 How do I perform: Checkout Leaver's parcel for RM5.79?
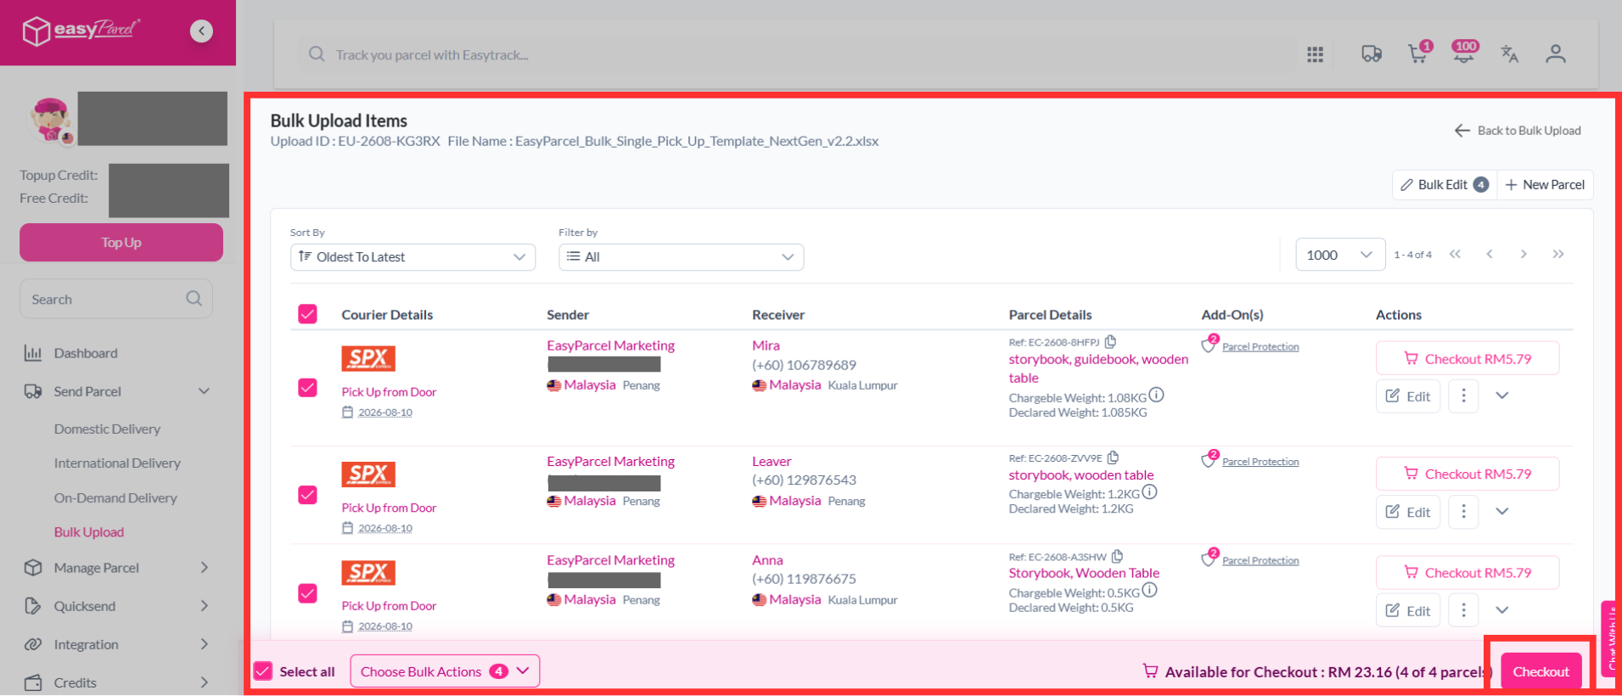(1468, 474)
